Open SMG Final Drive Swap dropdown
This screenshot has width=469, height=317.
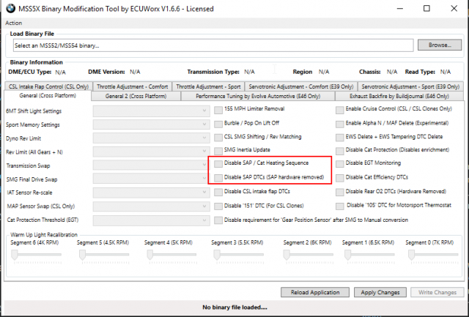[151, 179]
